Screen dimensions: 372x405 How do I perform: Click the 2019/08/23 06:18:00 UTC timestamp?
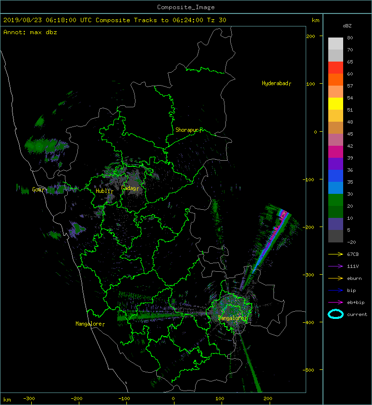[x=48, y=20]
